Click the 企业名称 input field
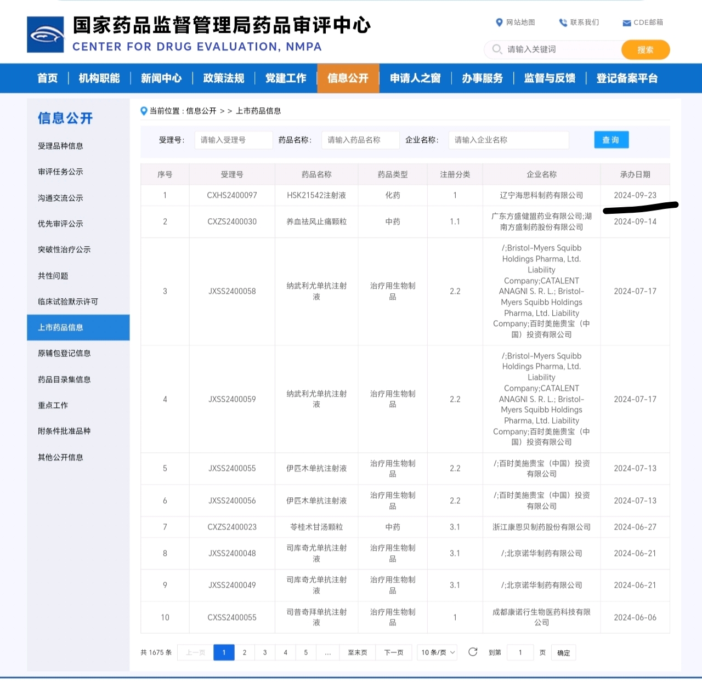 [x=509, y=140]
